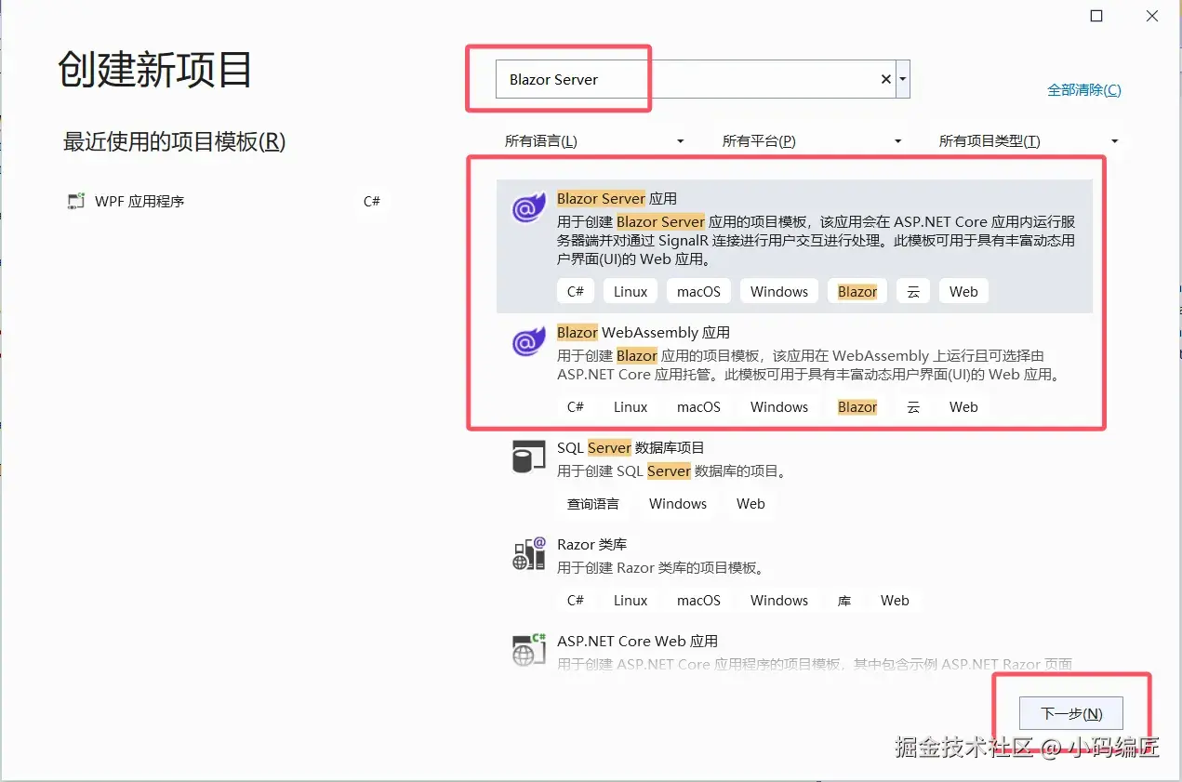Click the C# tag under Blazor Server 应用
Screen dimensions: 1182x782
(576, 291)
